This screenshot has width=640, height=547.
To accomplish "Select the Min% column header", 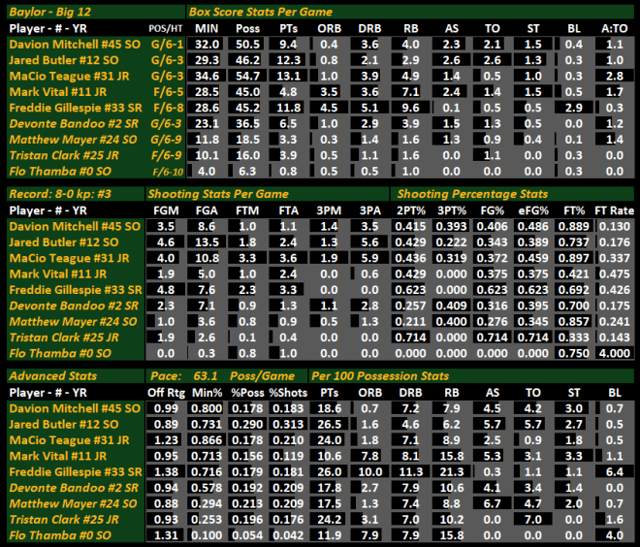I will point(207,393).
